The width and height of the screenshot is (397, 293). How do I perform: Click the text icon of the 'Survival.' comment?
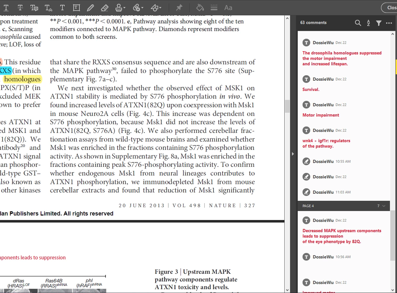coord(306,79)
